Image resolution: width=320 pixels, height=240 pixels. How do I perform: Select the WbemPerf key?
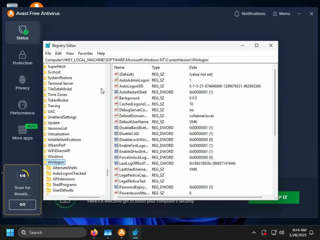coord(57,145)
